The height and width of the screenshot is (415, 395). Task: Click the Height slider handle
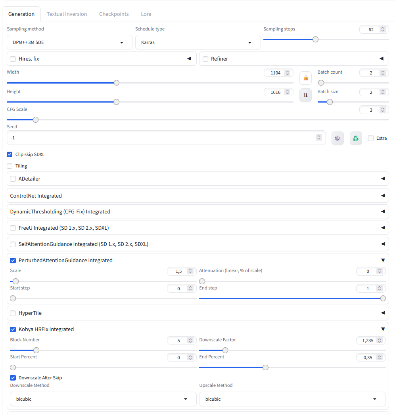(x=116, y=102)
